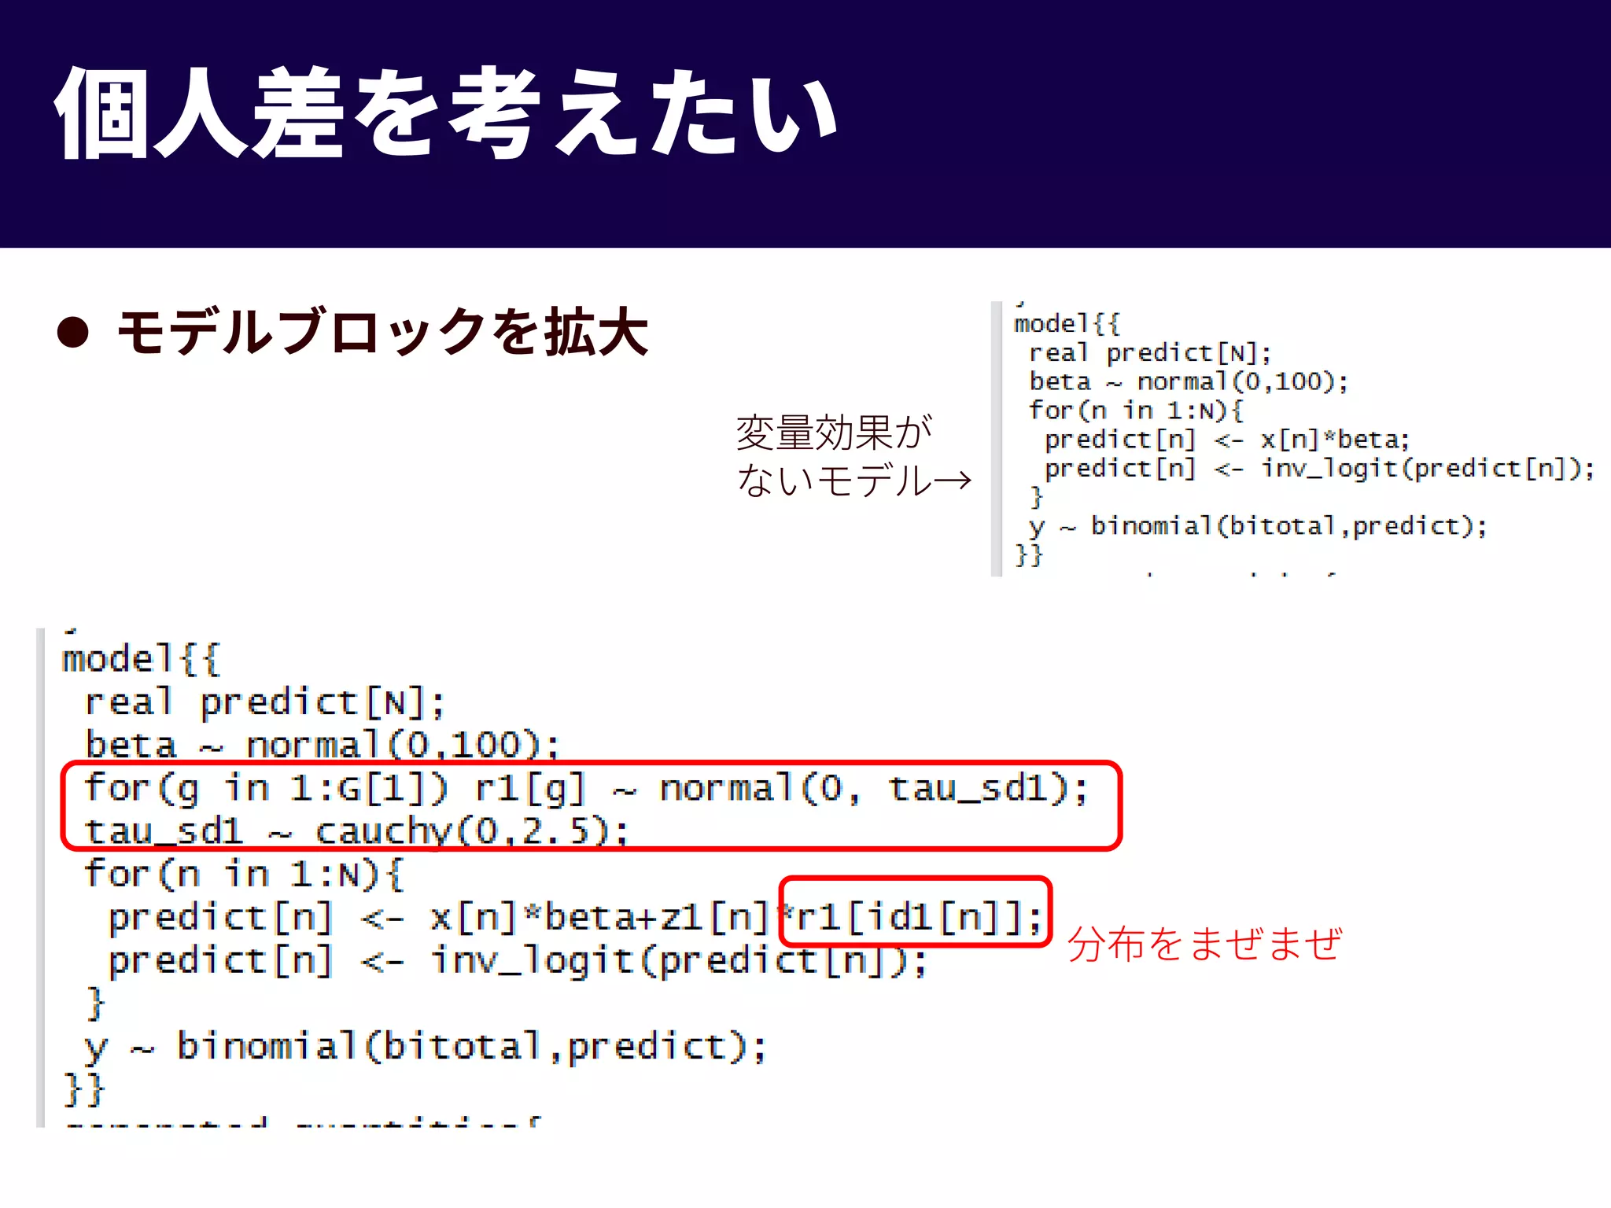The image size is (1611, 1208).
Task: Click "model{{" in the large code block
Action: (142, 658)
